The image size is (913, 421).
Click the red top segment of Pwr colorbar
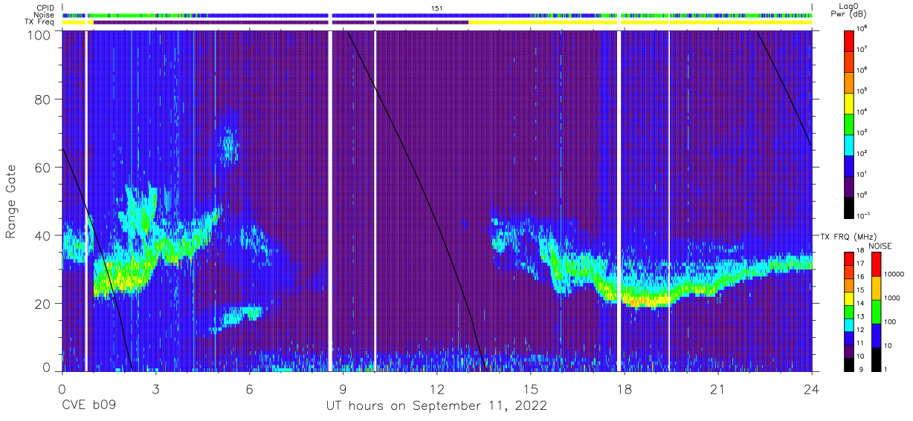849,40
